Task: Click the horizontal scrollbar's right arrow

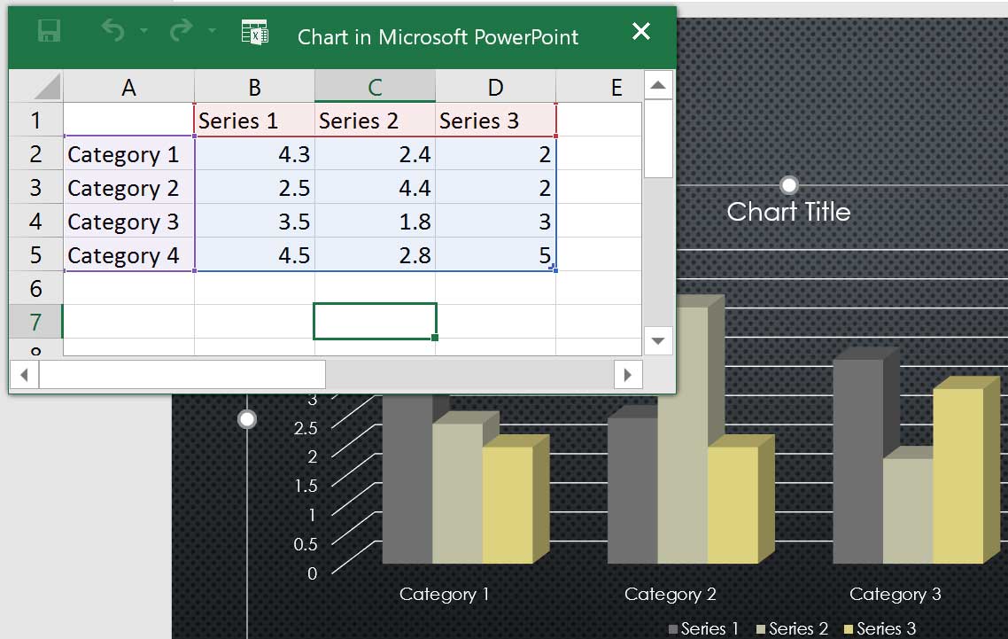Action: click(x=628, y=374)
